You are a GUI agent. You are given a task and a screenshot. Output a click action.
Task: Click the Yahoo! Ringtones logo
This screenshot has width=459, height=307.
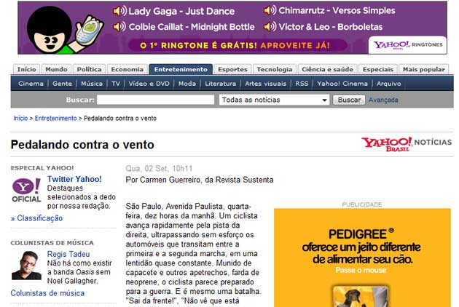407,45
